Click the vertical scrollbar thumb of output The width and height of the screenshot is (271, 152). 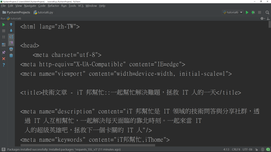270,24
